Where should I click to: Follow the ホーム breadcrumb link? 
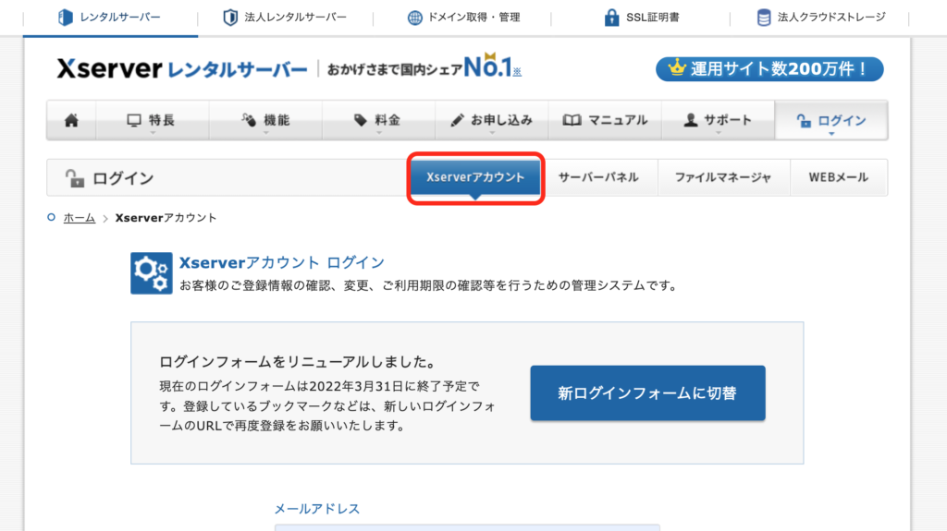click(x=79, y=218)
